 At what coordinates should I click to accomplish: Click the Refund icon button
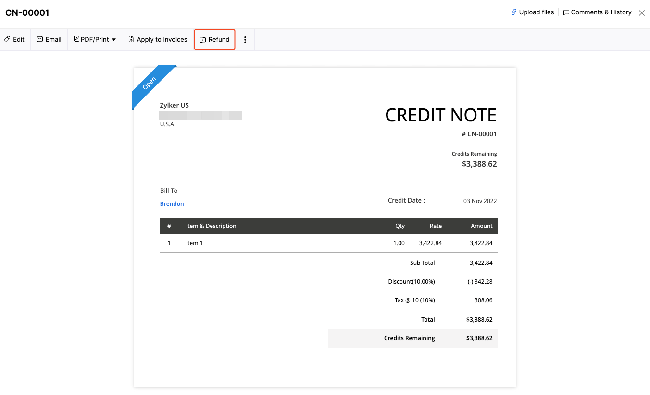[x=204, y=39]
